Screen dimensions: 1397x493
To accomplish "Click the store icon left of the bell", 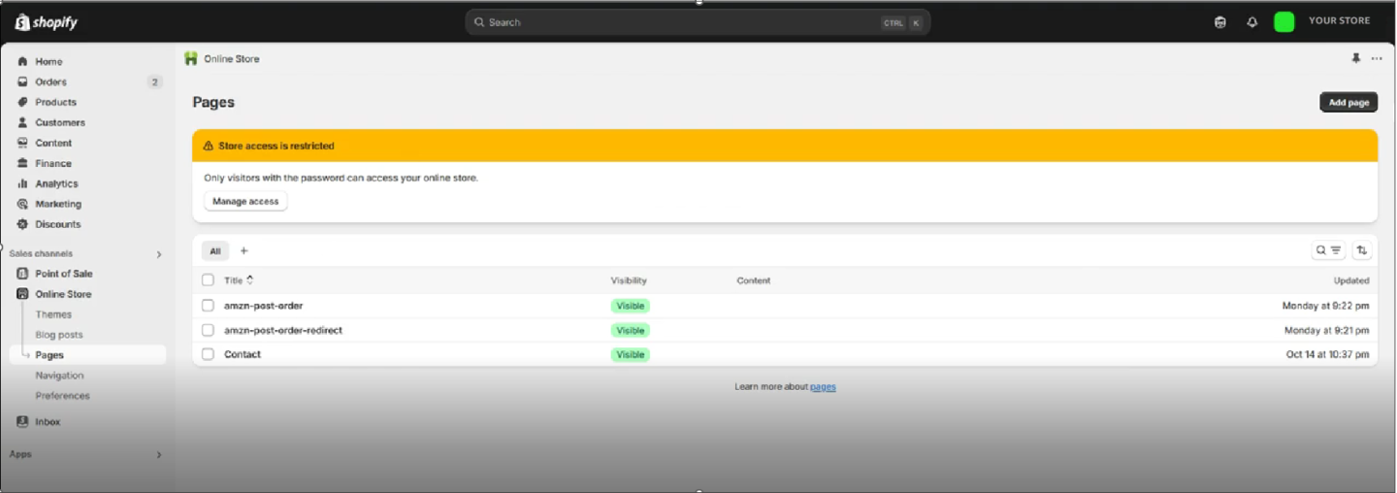I will (x=1220, y=22).
